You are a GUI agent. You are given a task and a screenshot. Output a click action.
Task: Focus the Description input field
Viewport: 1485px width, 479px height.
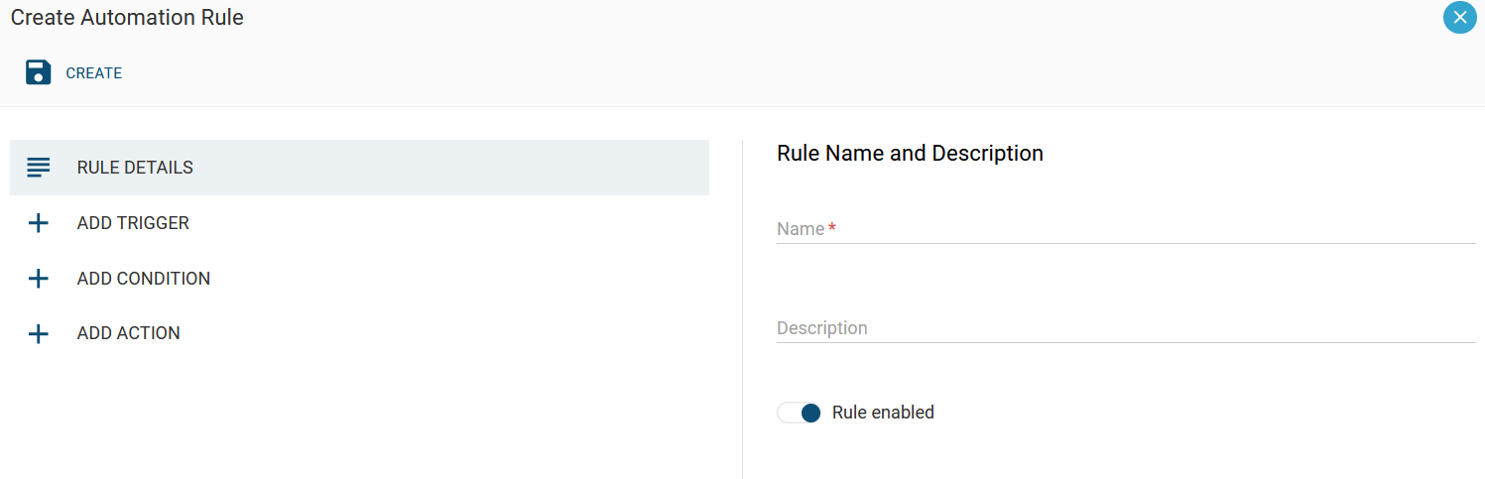1126,328
